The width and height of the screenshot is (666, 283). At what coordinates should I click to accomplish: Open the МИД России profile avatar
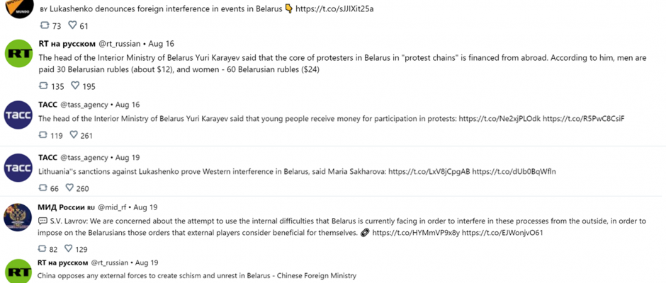pyautogui.click(x=18, y=216)
